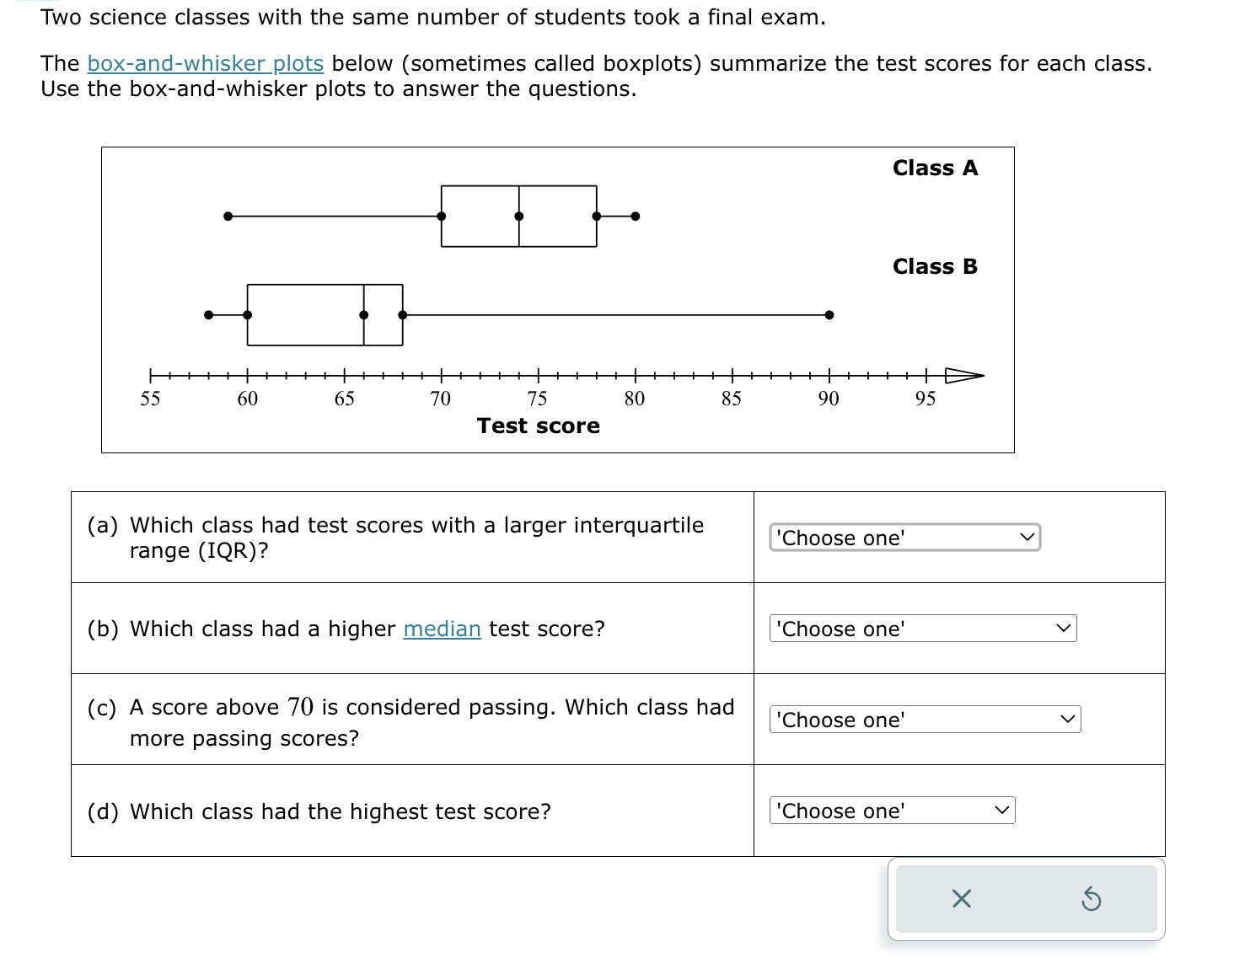Open the dropdown for question (d) highest score
This screenshot has height=969, width=1234.
pyautogui.click(x=891, y=811)
